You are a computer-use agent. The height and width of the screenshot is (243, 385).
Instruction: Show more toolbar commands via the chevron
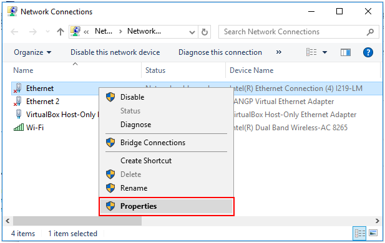[279, 52]
